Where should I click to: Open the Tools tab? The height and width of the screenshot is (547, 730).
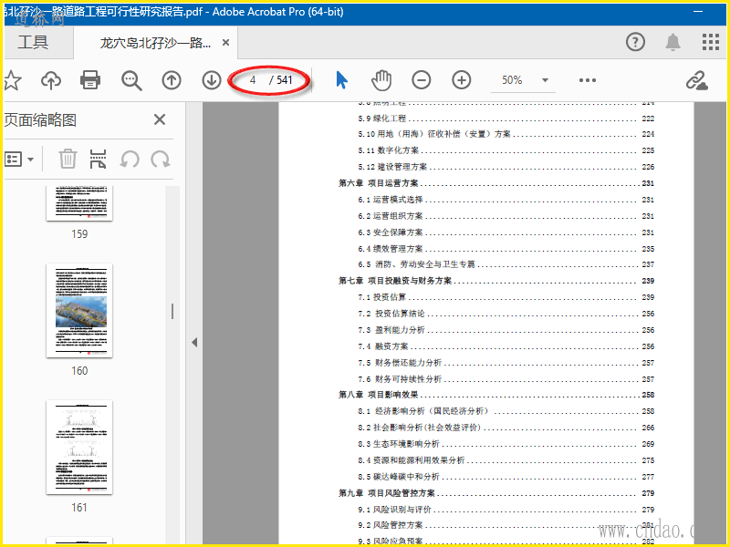tap(33, 42)
